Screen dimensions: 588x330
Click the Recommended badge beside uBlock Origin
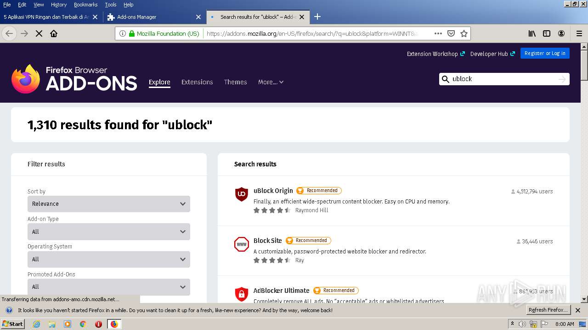[319, 191]
